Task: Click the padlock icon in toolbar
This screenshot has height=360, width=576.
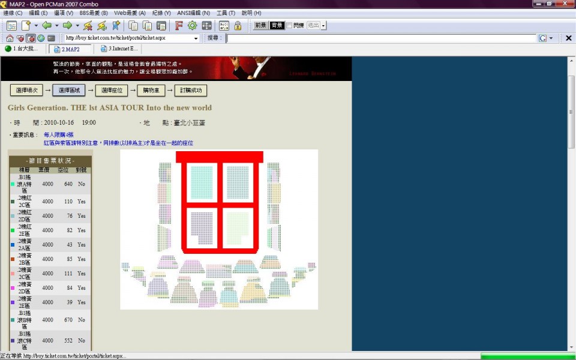Action: click(x=238, y=26)
